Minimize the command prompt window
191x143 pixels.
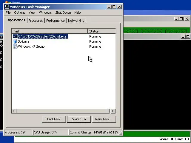[183, 37]
